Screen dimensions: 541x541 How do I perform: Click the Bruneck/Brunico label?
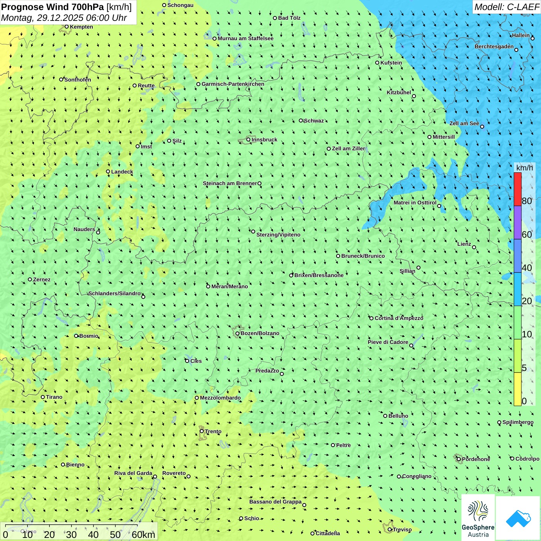coord(363,256)
